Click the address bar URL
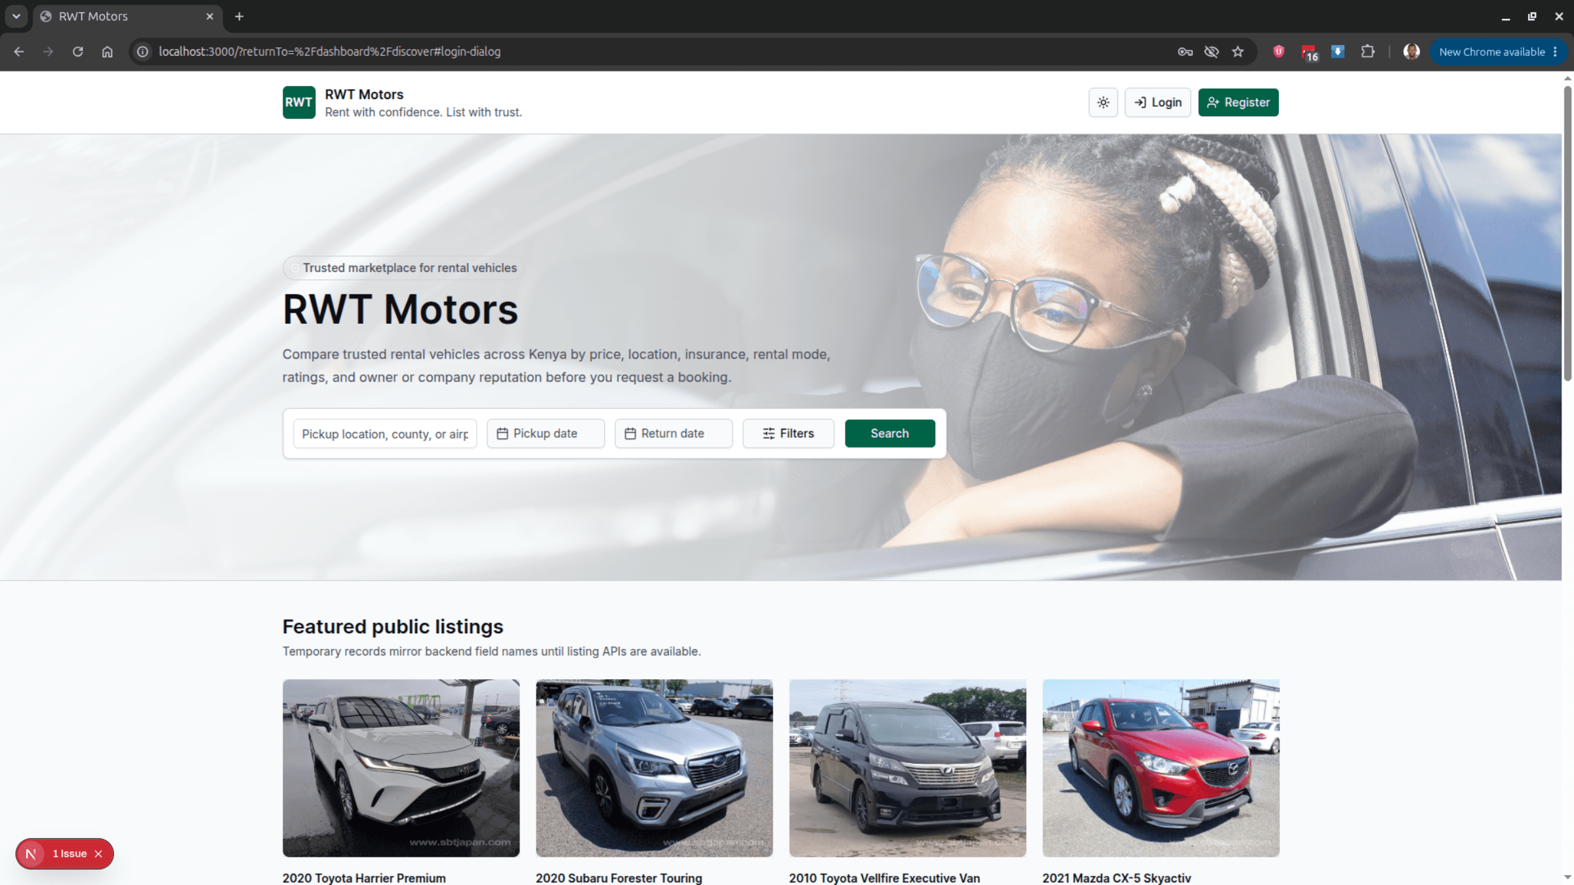Viewport: 1574px width, 885px height. click(x=329, y=52)
